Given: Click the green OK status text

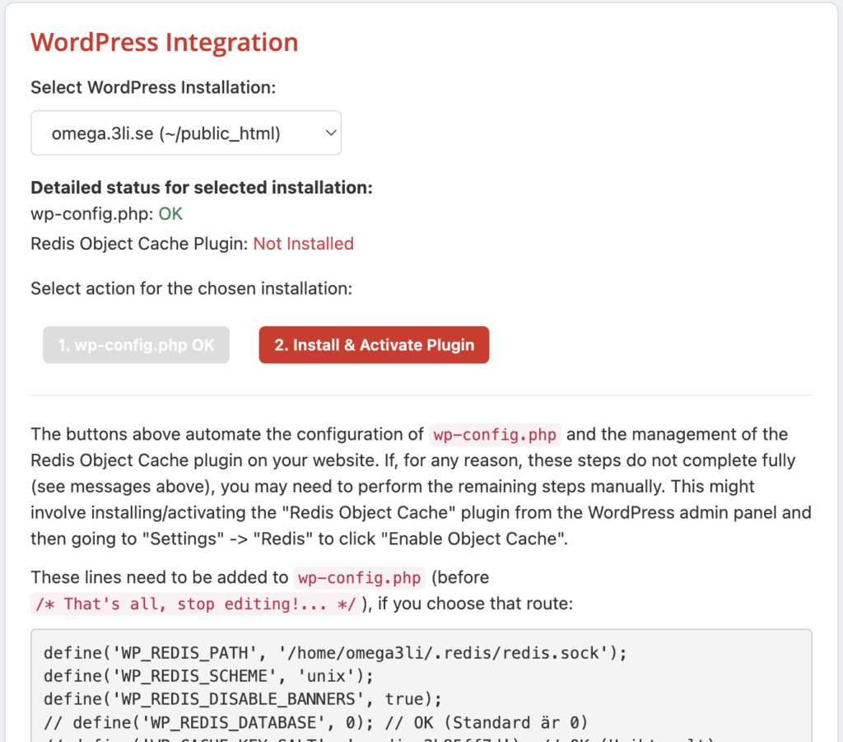Looking at the screenshot, I should [x=170, y=214].
